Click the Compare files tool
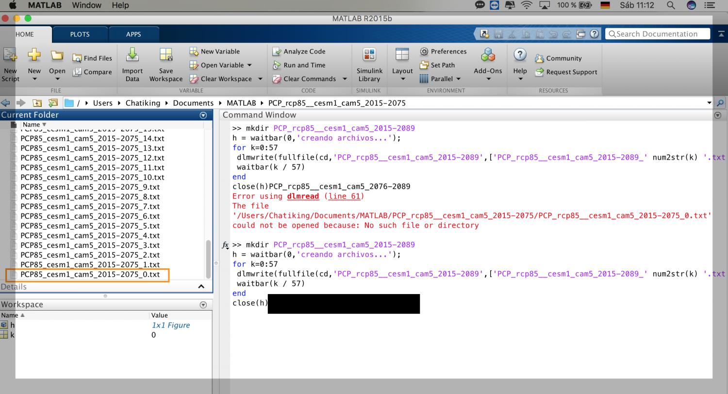Screen dimensions: 728x394 pyautogui.click(x=92, y=72)
